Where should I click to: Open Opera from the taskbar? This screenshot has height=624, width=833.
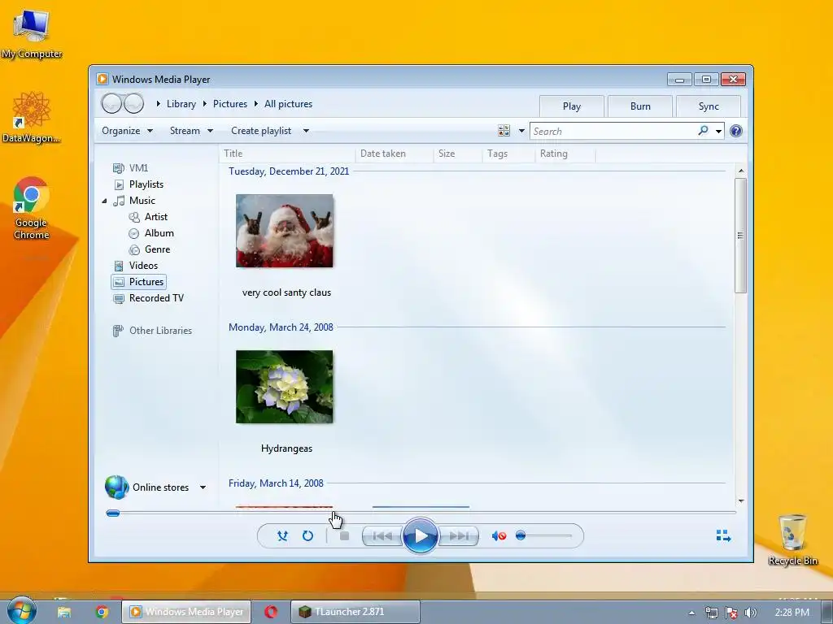click(271, 611)
